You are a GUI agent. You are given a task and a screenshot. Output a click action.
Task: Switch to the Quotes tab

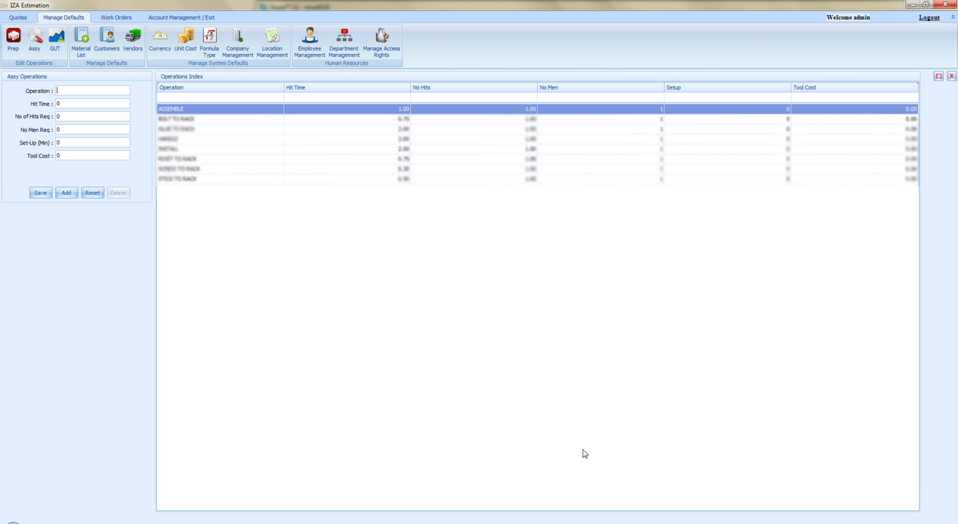(x=18, y=18)
